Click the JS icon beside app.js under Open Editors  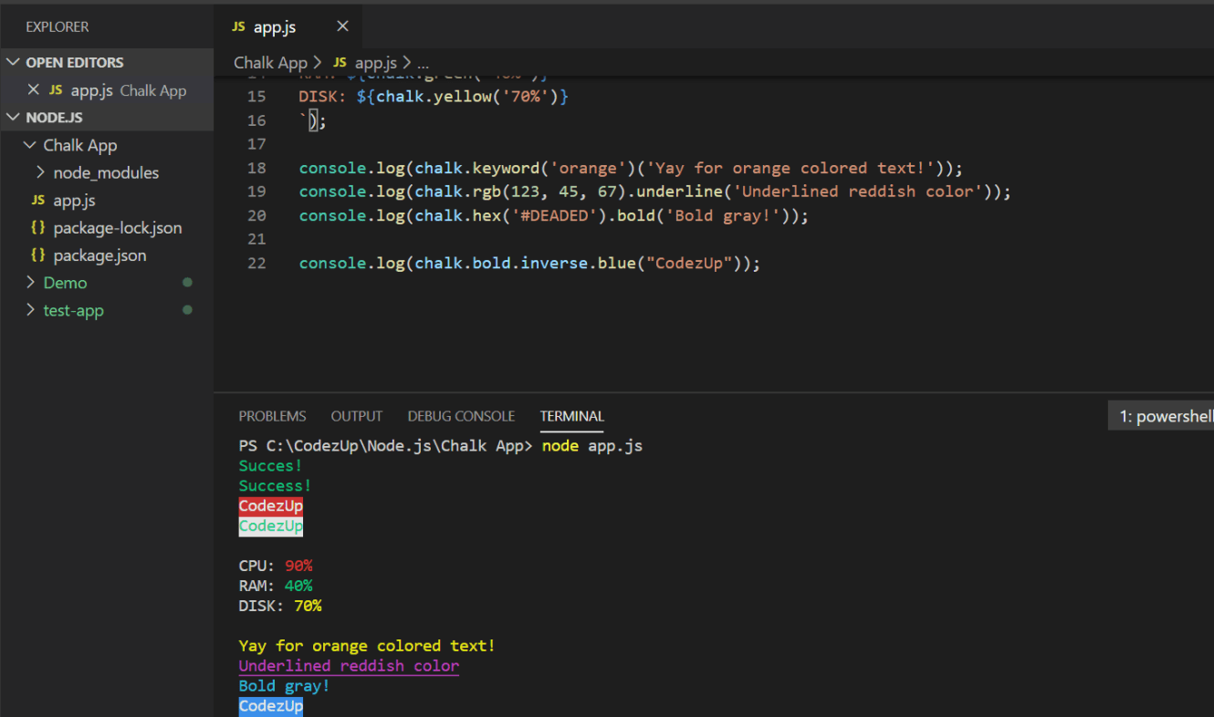55,90
